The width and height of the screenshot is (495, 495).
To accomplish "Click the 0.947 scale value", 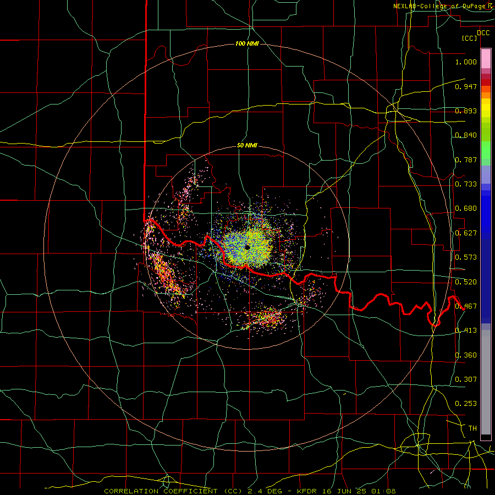I will (466, 86).
